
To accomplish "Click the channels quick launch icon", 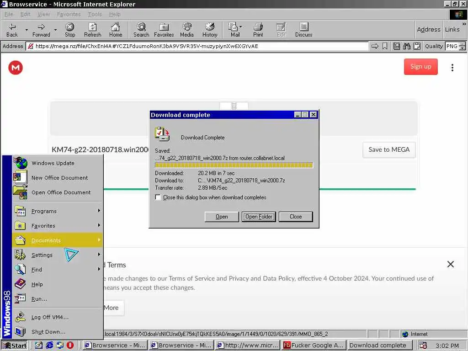I will point(60,346).
